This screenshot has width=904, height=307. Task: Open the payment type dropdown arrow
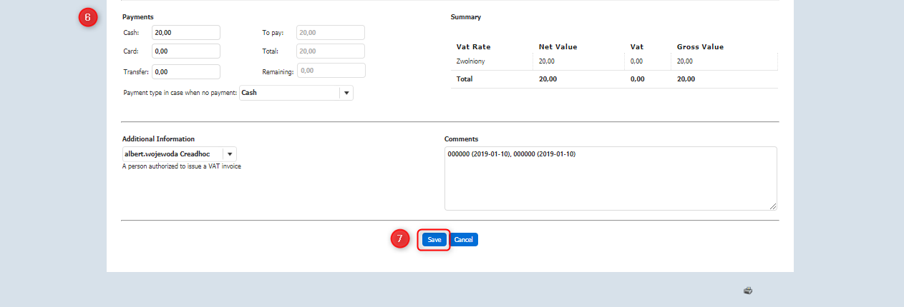[x=346, y=93]
